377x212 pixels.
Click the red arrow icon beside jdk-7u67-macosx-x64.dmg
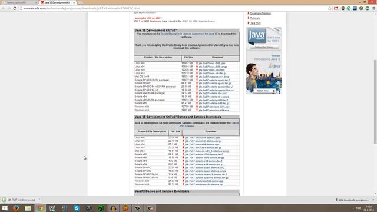(x=197, y=77)
